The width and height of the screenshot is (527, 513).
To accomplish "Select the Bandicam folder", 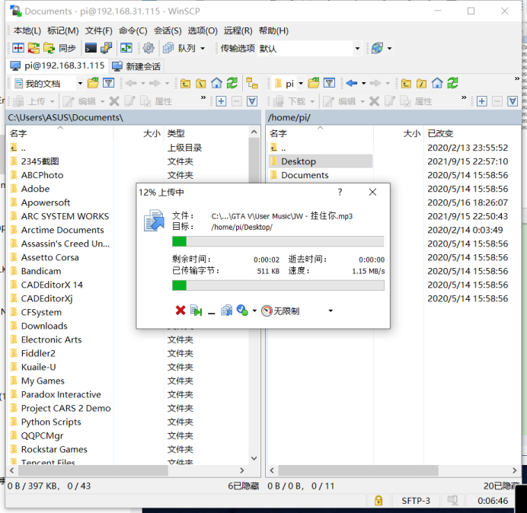I will pos(40,271).
